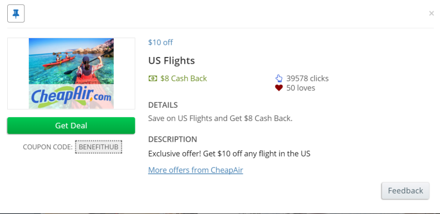Click the US Flights title
Image resolution: width=440 pixels, height=214 pixels.
[171, 60]
